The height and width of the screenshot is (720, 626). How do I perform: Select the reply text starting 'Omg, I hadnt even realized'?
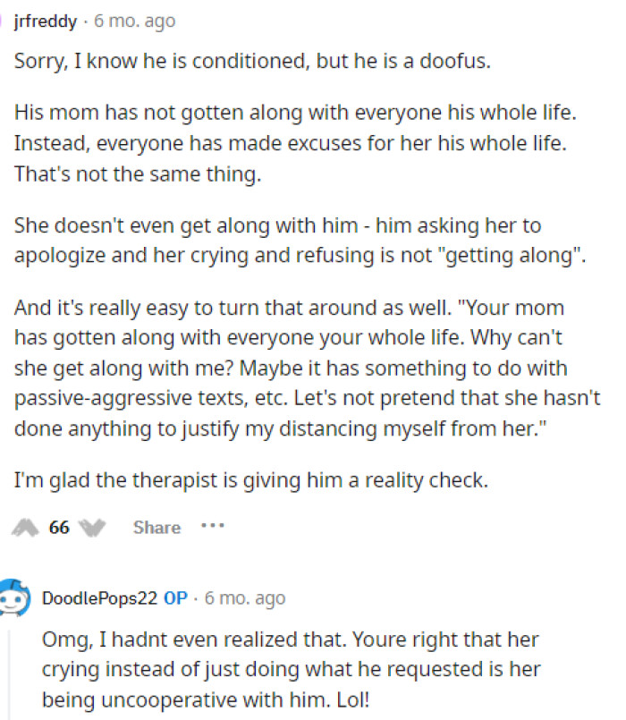[x=268, y=662]
